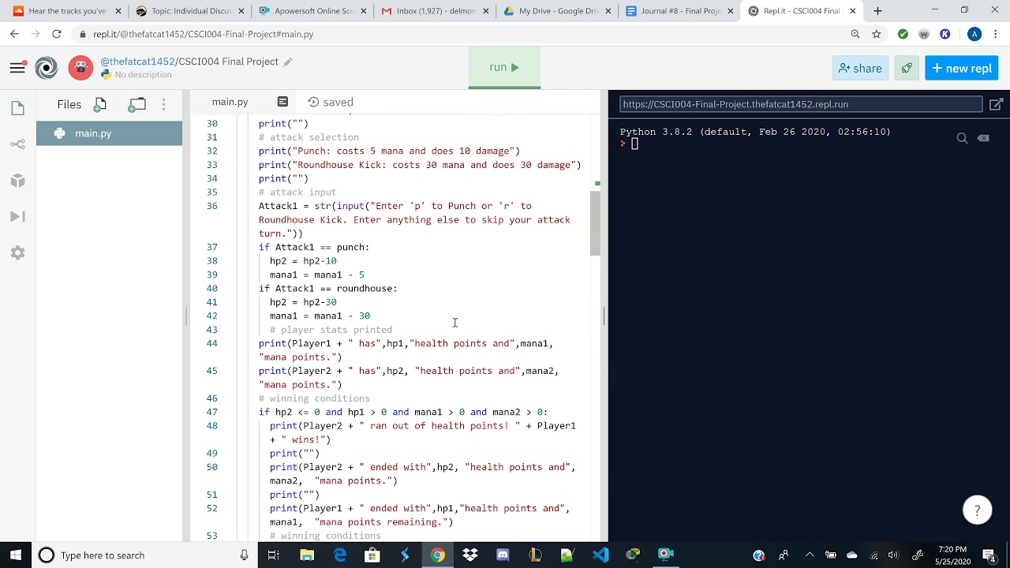Search the console output
Viewport: 1010px width, 568px height.
point(962,138)
